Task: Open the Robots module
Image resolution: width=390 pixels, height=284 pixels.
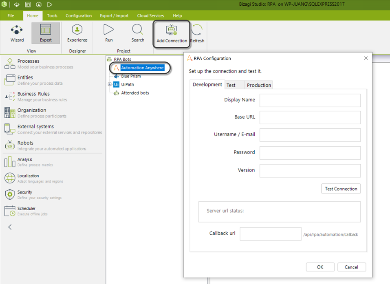Action: [45, 145]
